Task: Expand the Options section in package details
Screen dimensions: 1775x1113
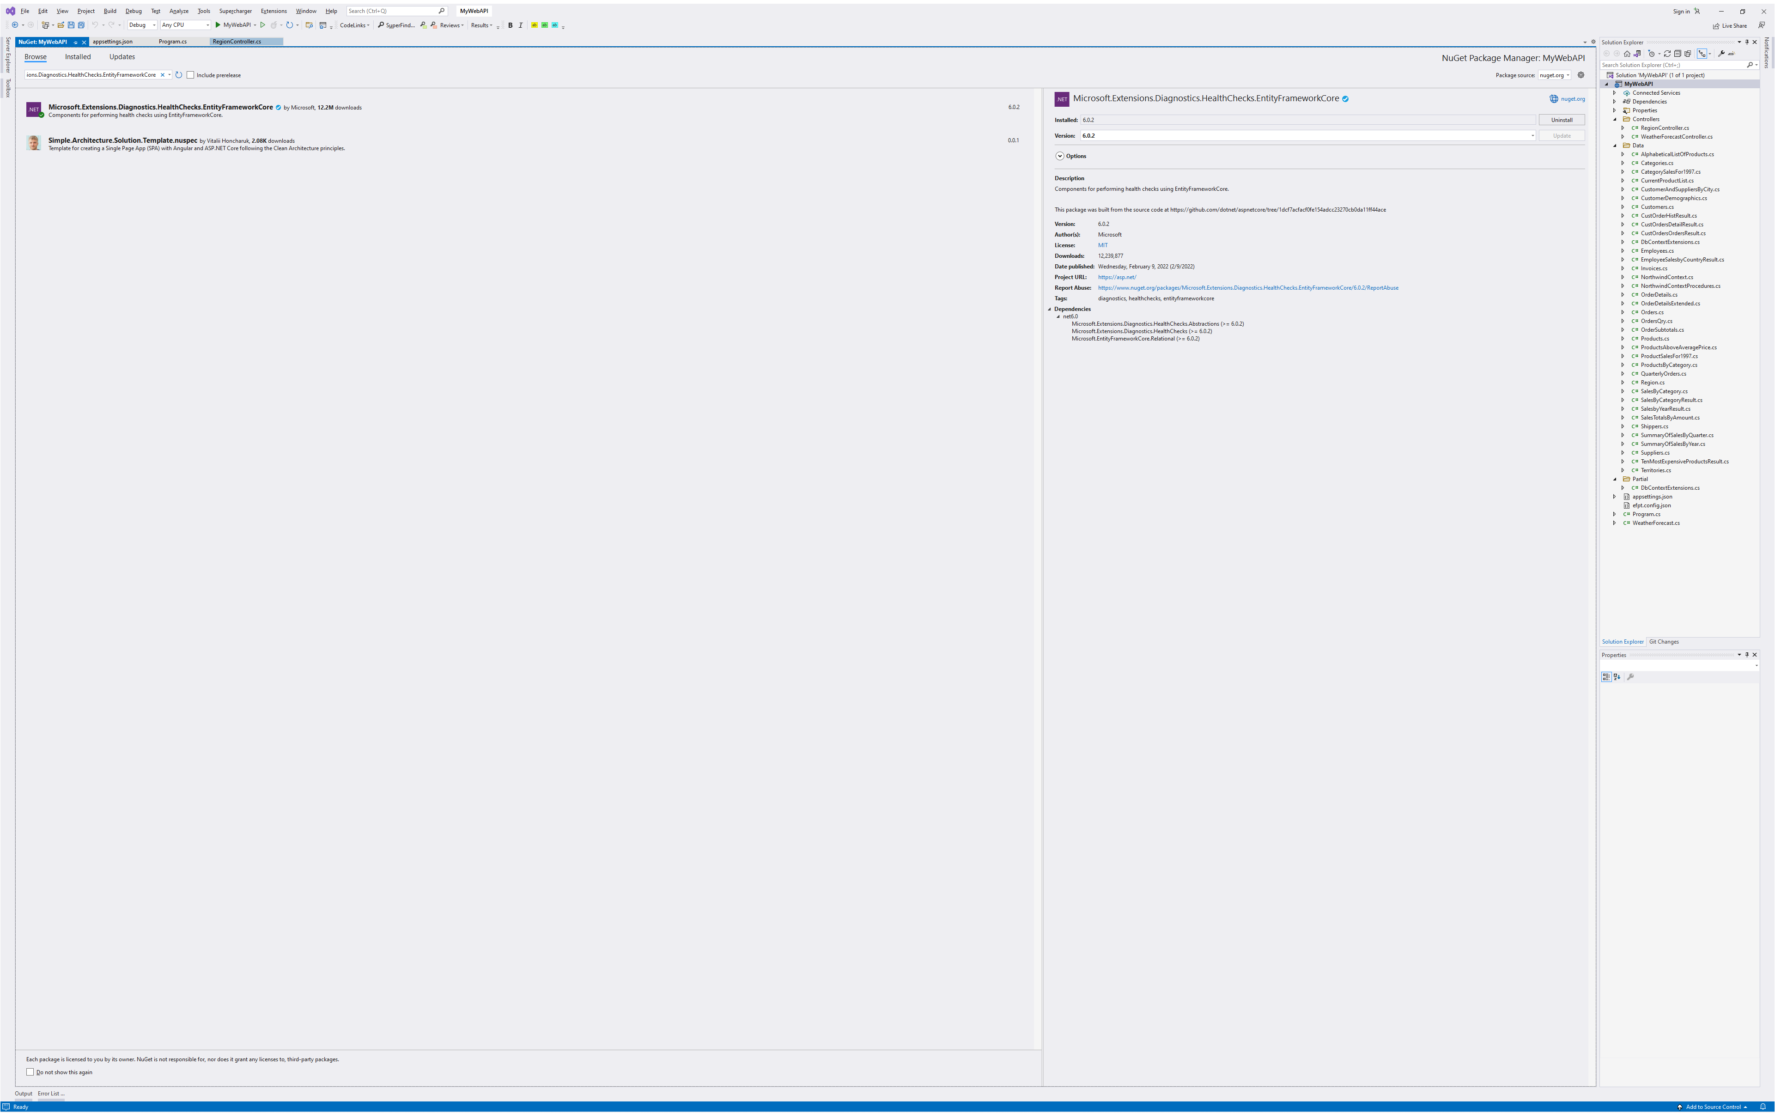Action: 1060,156
